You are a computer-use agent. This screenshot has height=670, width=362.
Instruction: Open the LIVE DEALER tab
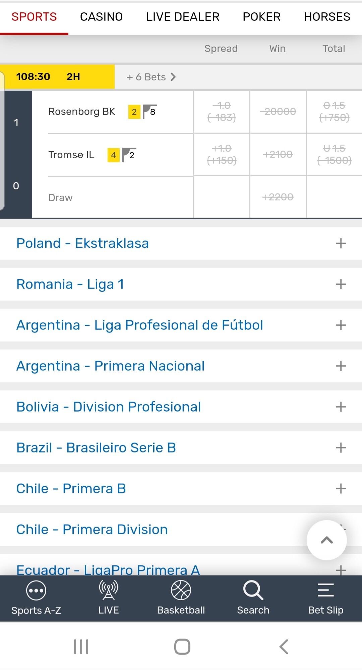point(183,17)
